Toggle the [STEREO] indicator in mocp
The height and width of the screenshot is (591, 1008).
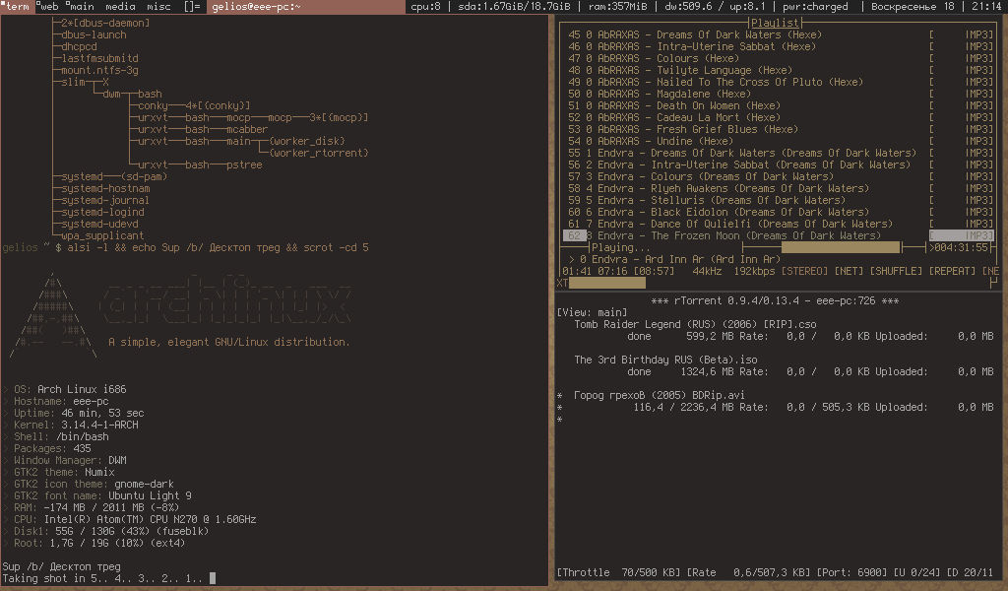click(x=804, y=272)
